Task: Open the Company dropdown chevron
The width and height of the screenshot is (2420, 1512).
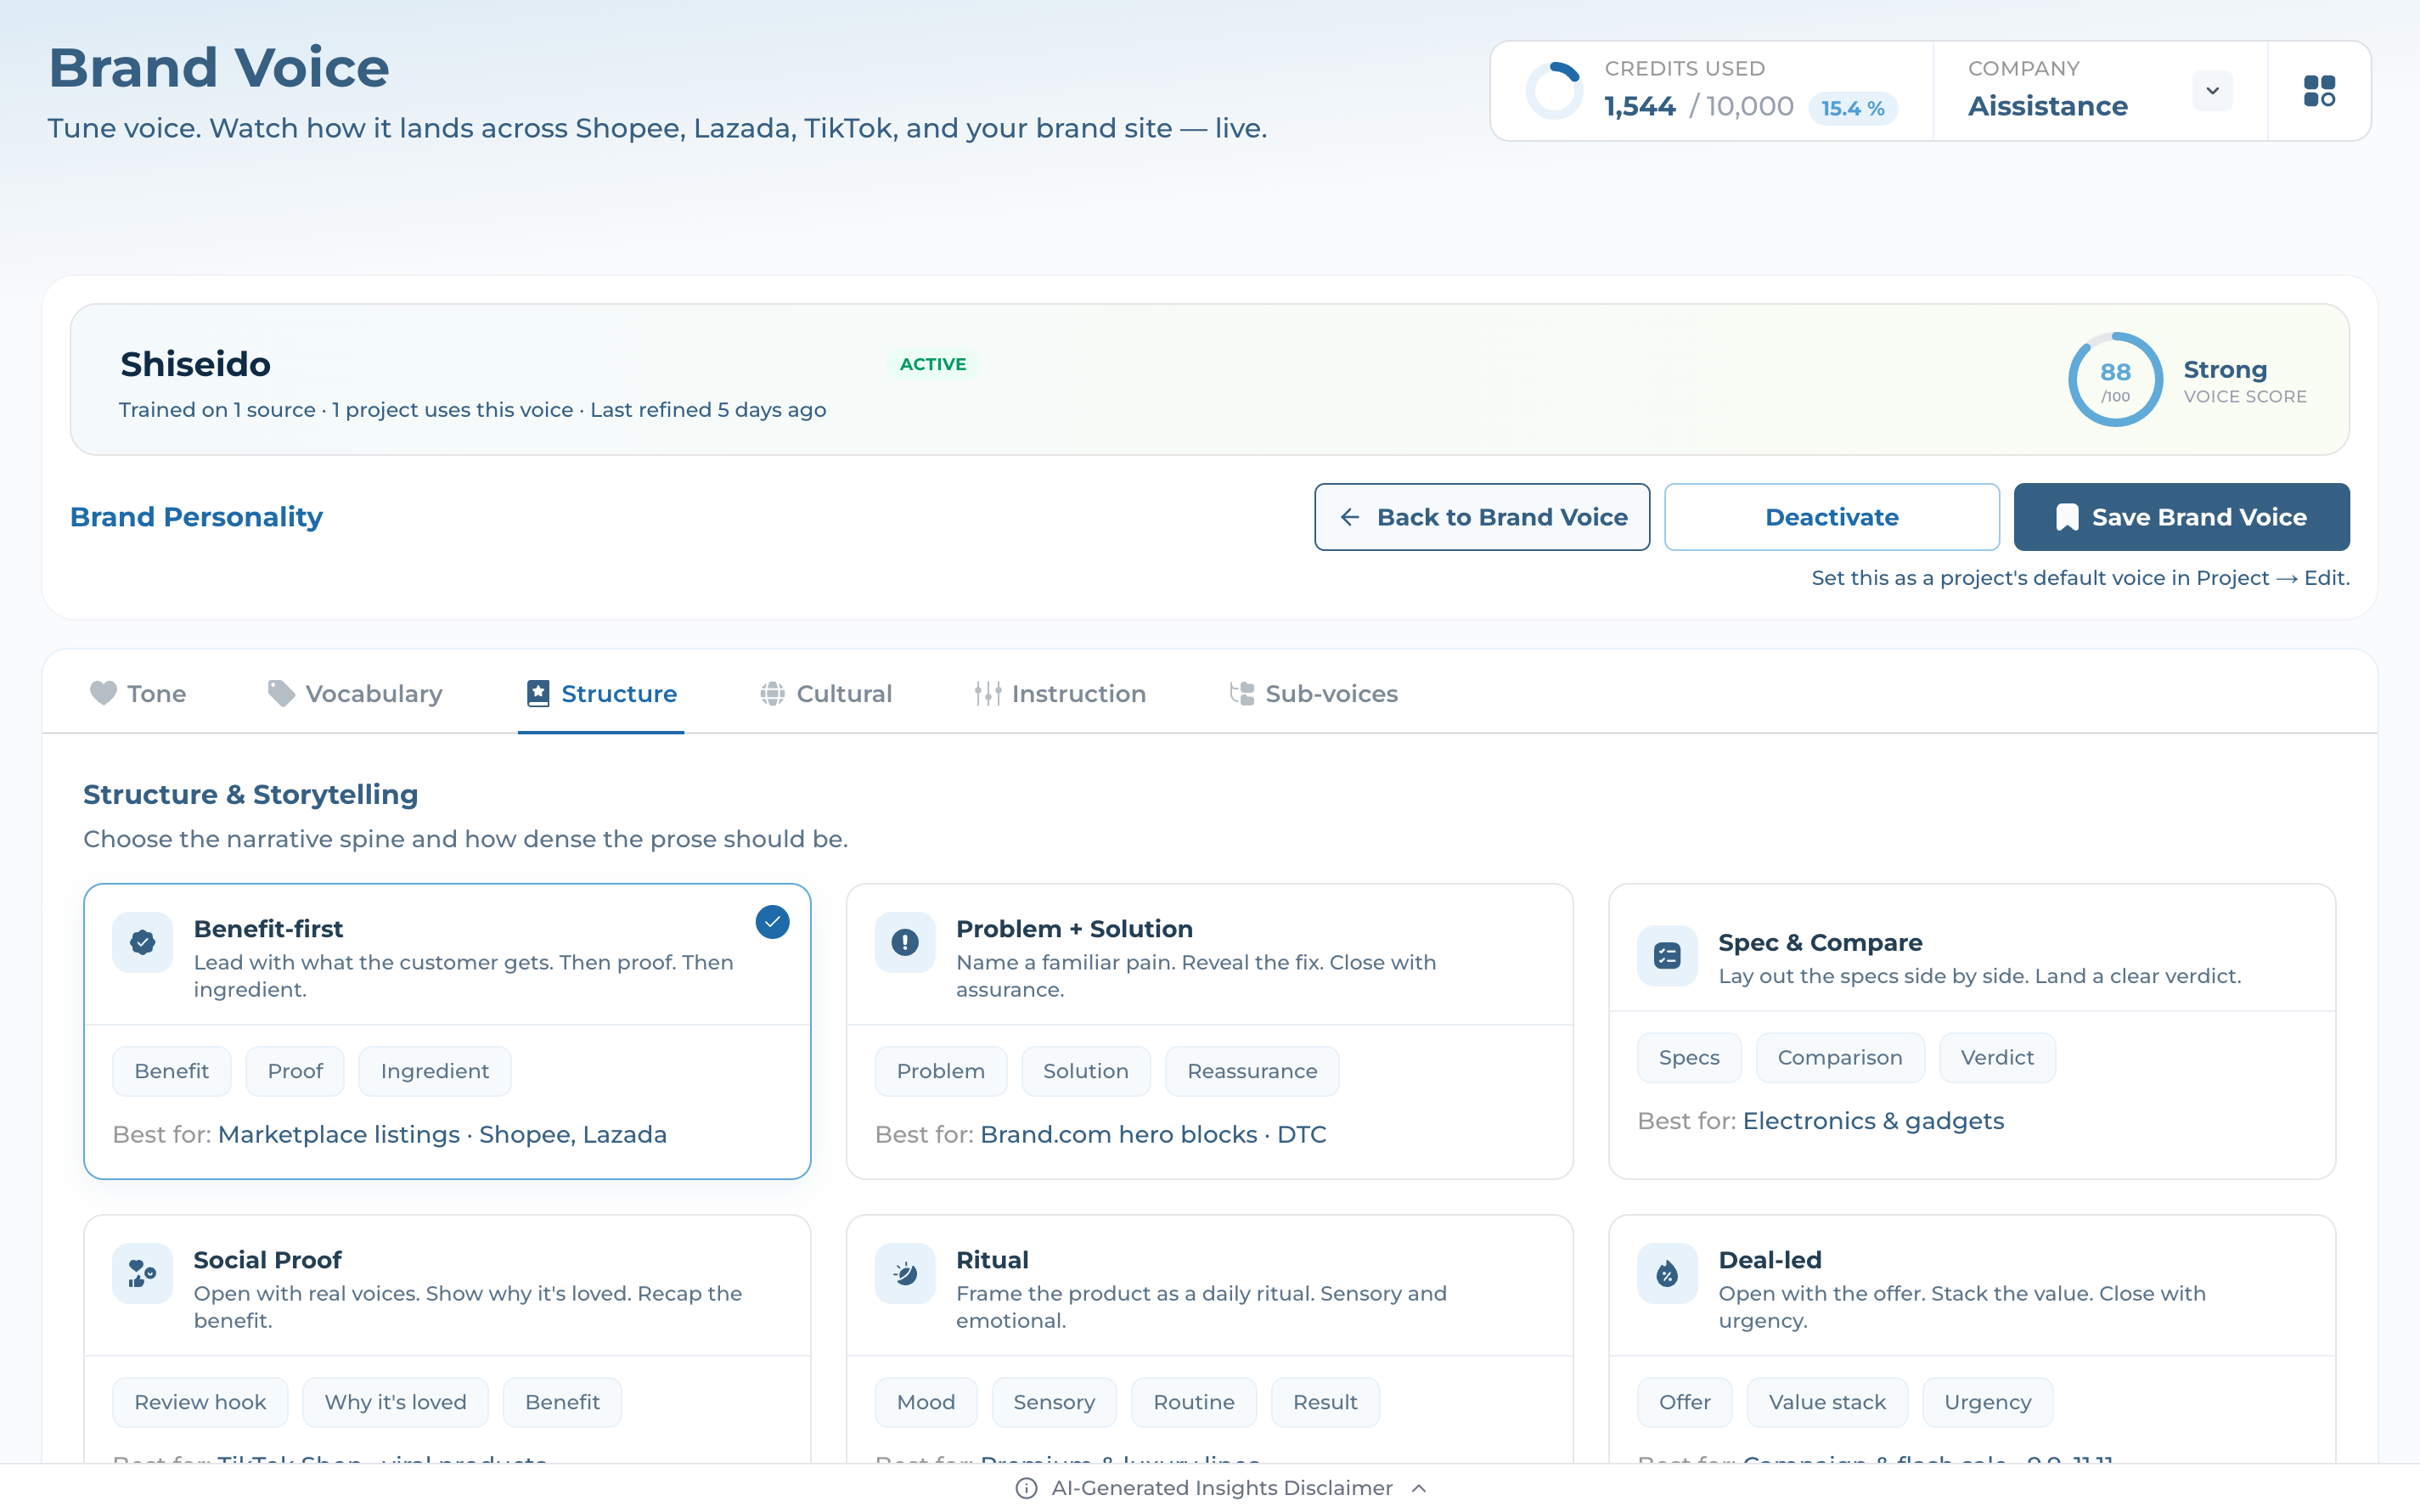Action: click(x=2212, y=91)
